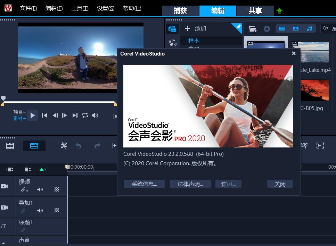Click the 叠加1 overlay track icon
Image resolution: width=336 pixels, height=246 pixels.
[4, 207]
